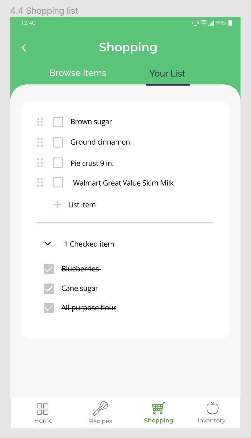Select the Pie crust 9 in. label
This screenshot has height=438, width=251.
click(x=92, y=163)
